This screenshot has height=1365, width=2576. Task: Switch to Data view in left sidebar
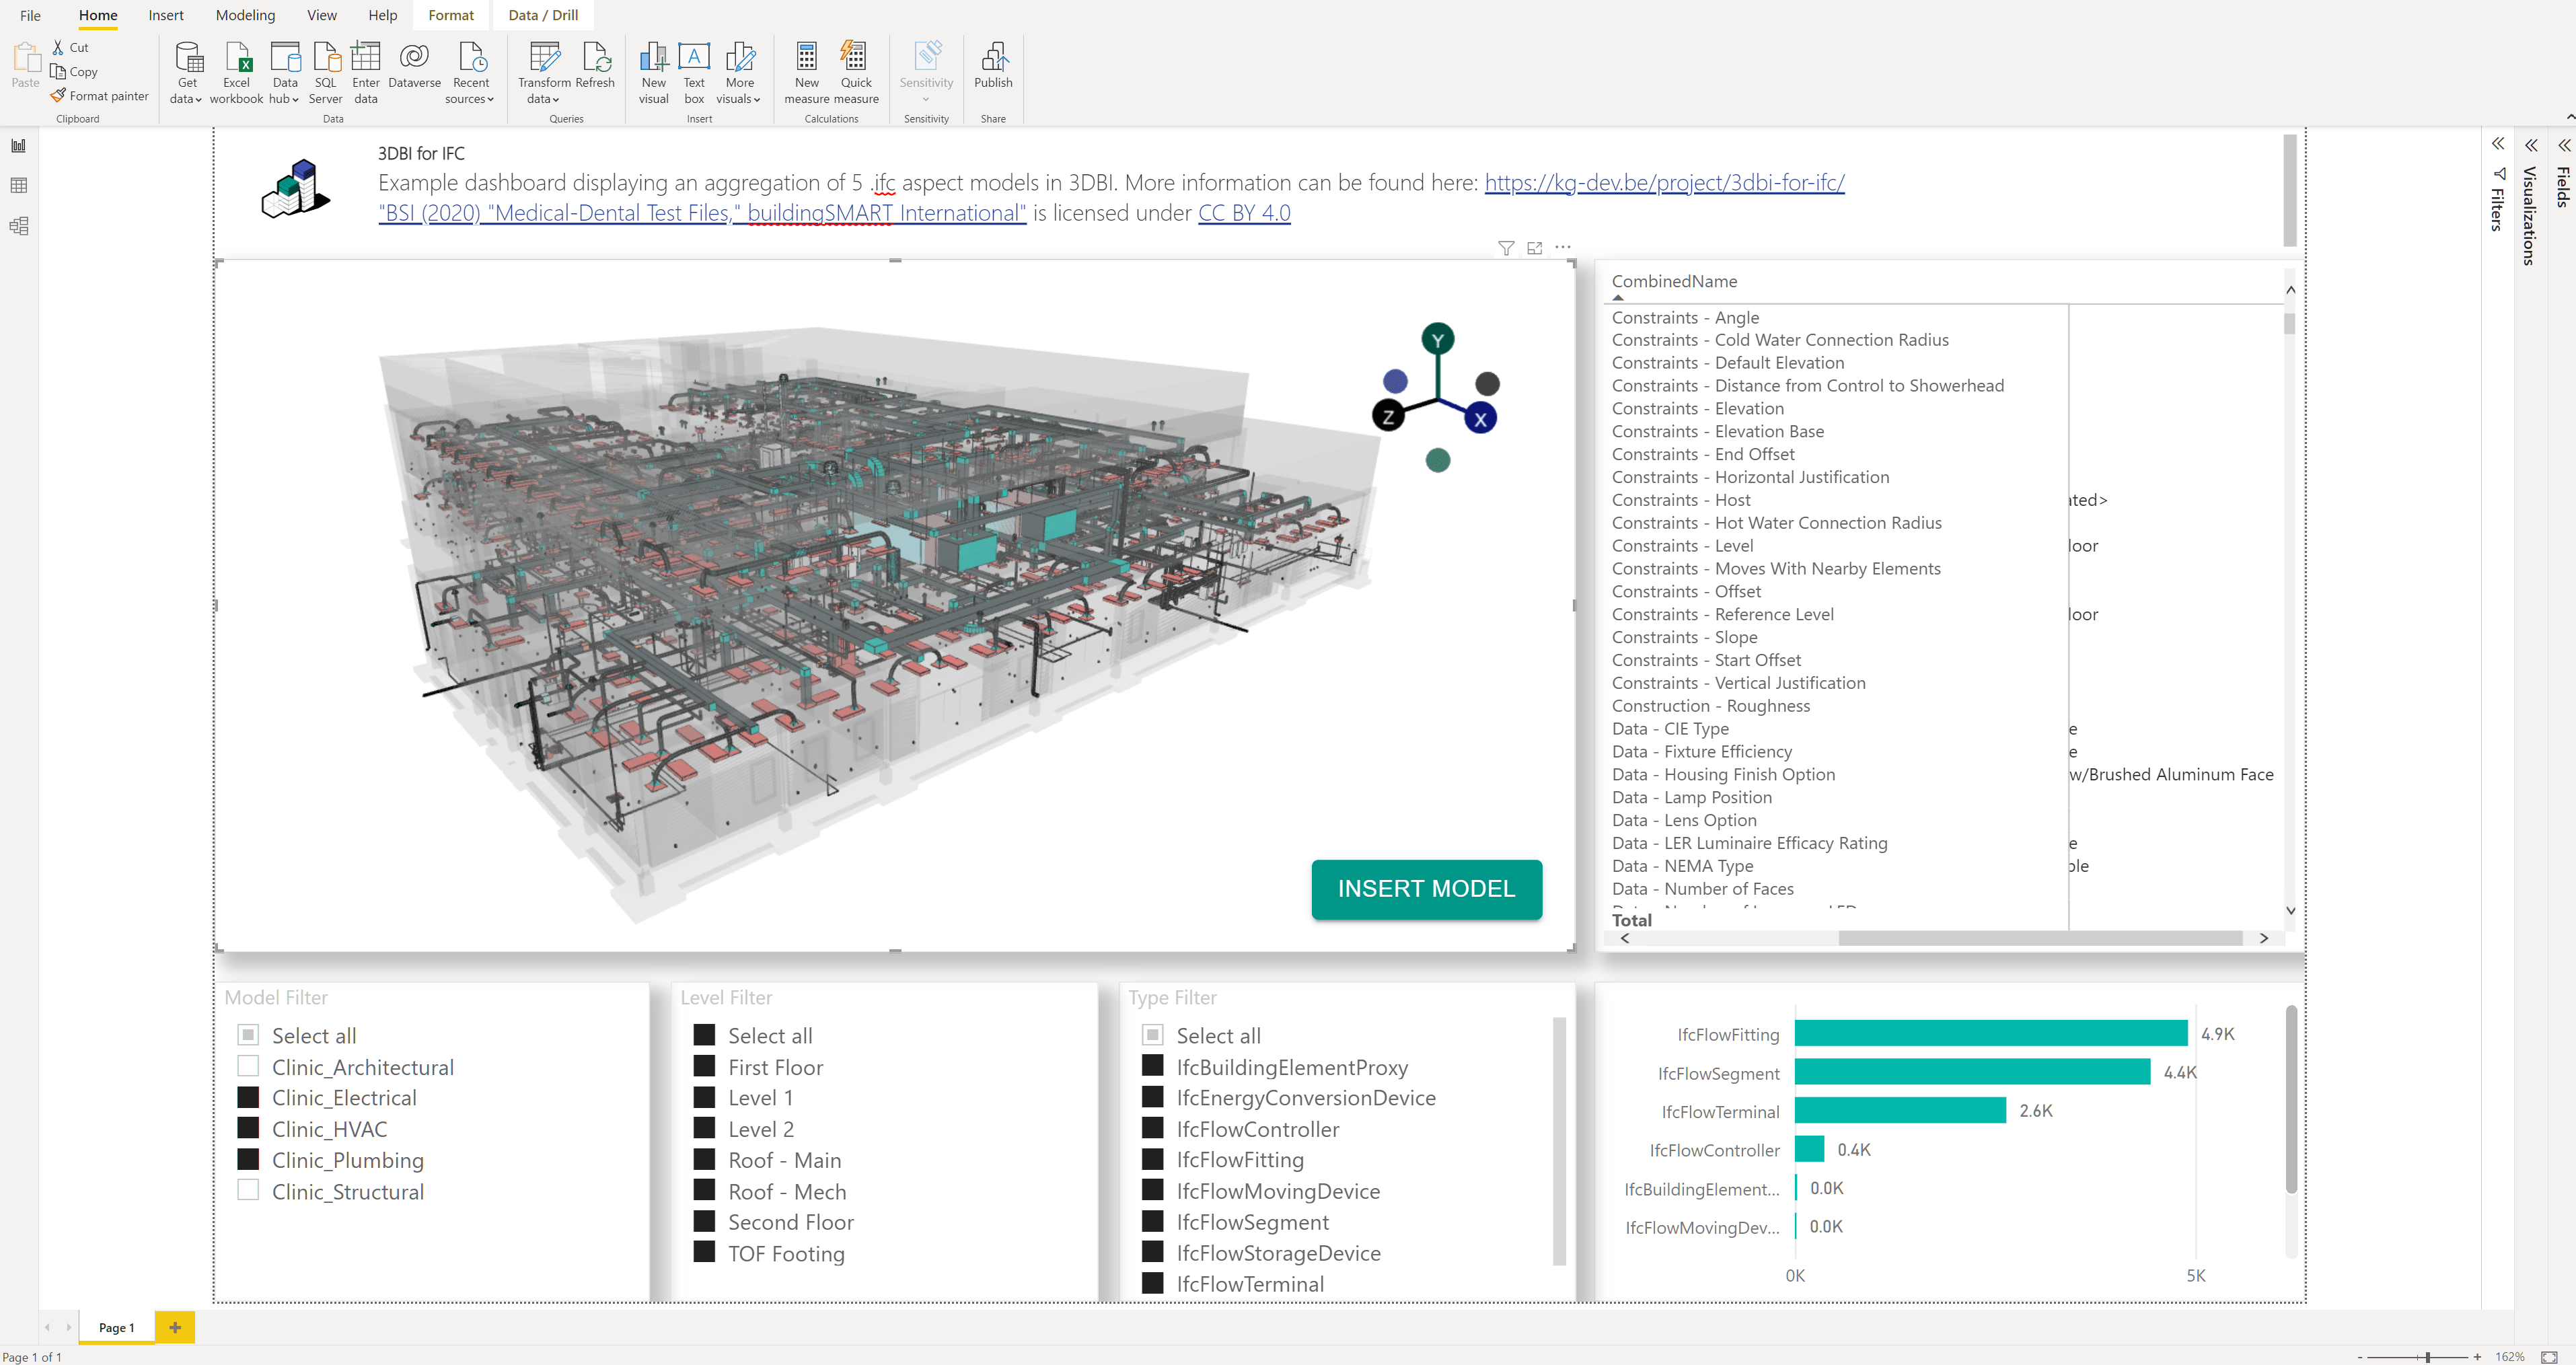tap(18, 186)
